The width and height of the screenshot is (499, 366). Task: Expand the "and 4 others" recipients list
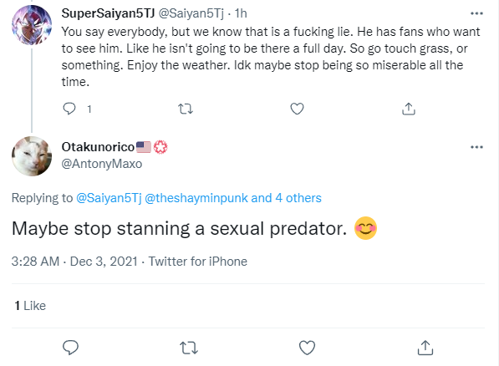[286, 198]
